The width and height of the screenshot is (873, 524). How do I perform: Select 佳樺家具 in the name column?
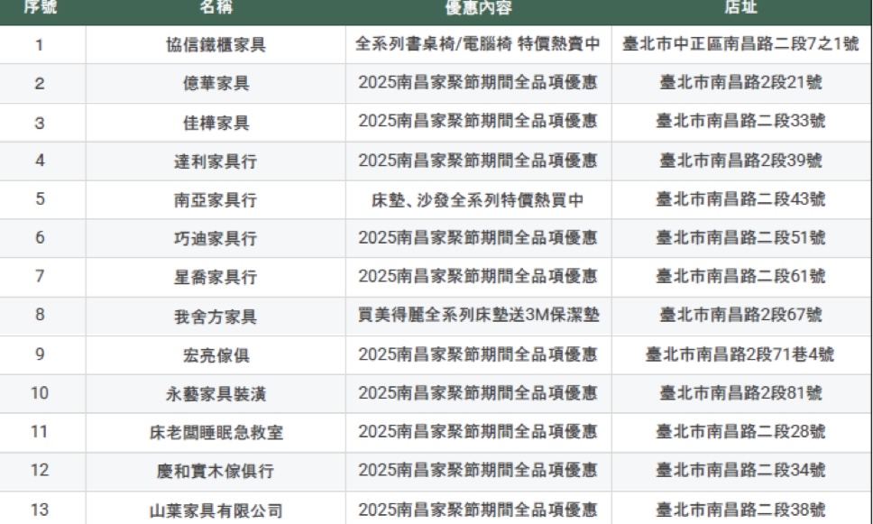click(216, 124)
